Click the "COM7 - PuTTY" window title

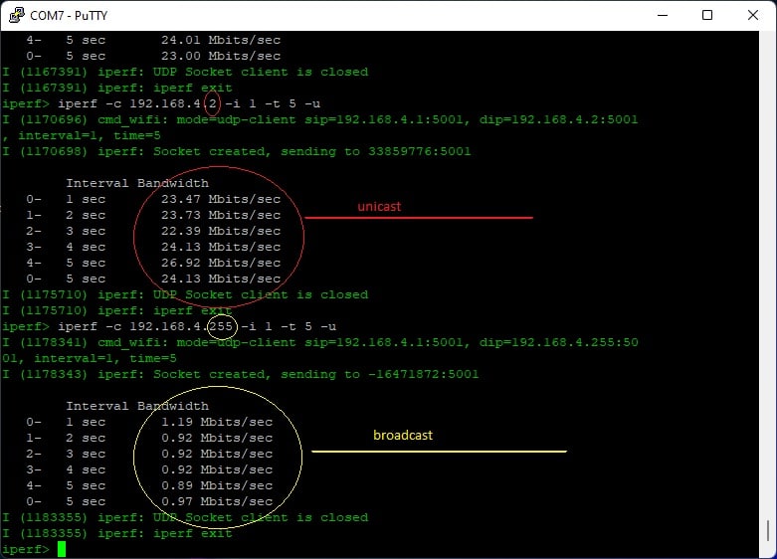click(x=69, y=15)
